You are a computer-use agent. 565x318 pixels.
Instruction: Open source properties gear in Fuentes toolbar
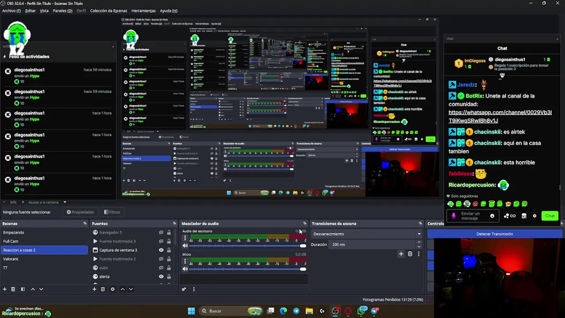(113, 289)
